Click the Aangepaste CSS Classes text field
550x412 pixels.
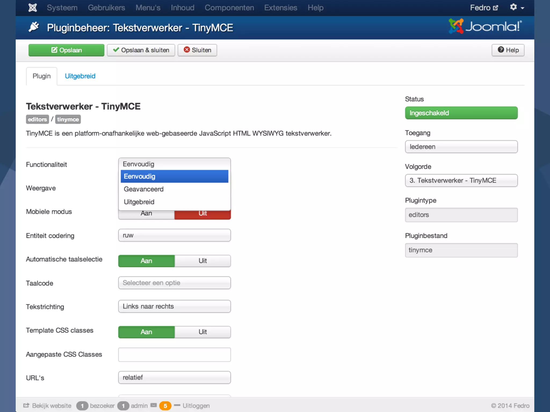coord(174,355)
